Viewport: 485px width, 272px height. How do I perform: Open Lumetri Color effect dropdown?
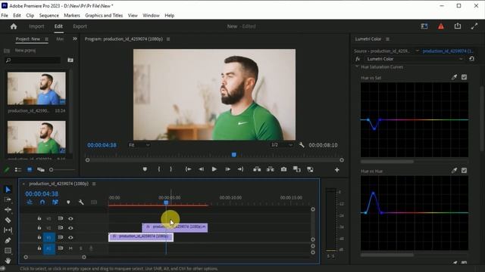point(414,59)
